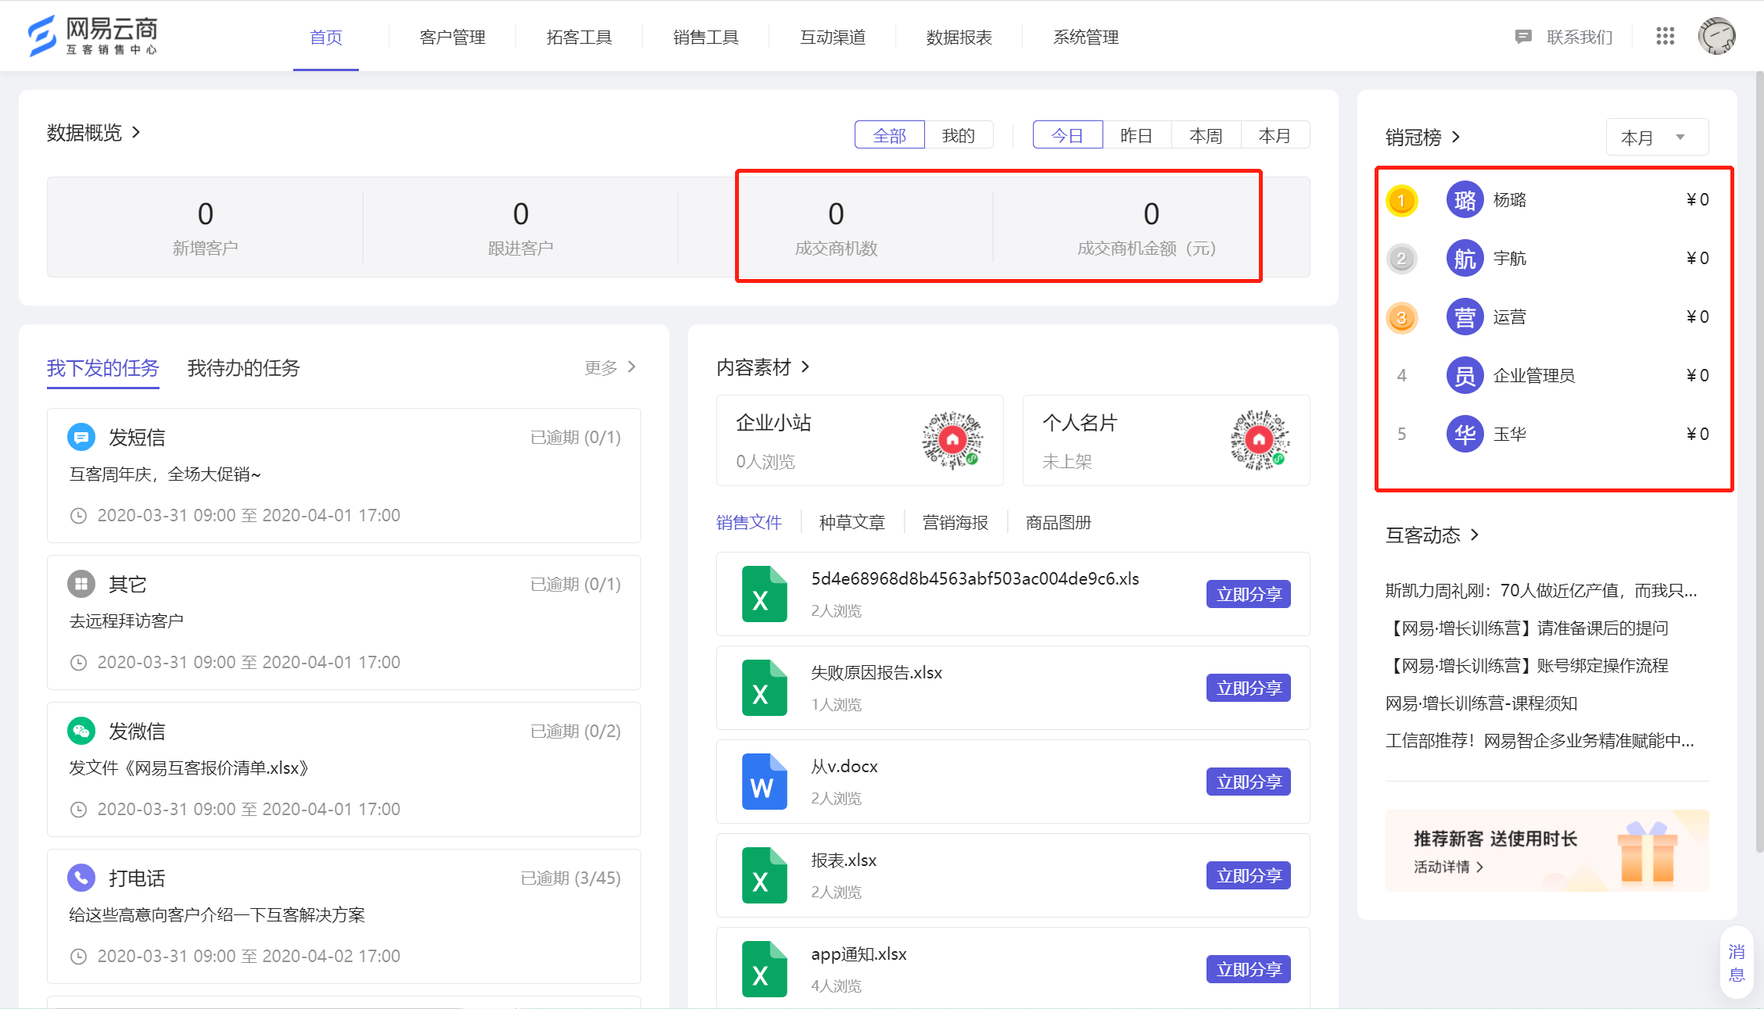1764x1009 pixels.
Task: Click the 其它 task grid icon
Action: pyautogui.click(x=81, y=584)
